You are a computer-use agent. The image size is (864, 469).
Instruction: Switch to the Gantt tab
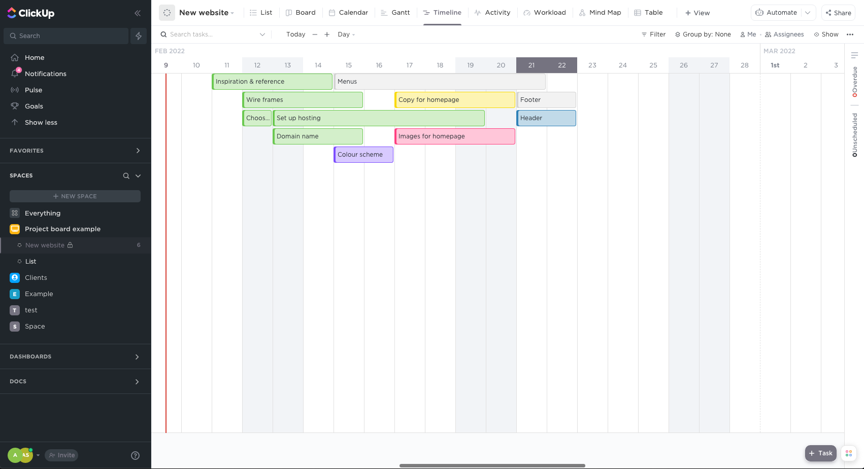coord(395,13)
